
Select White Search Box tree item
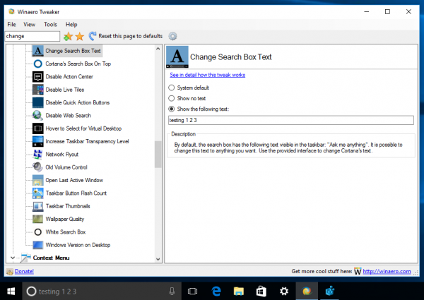66,232
